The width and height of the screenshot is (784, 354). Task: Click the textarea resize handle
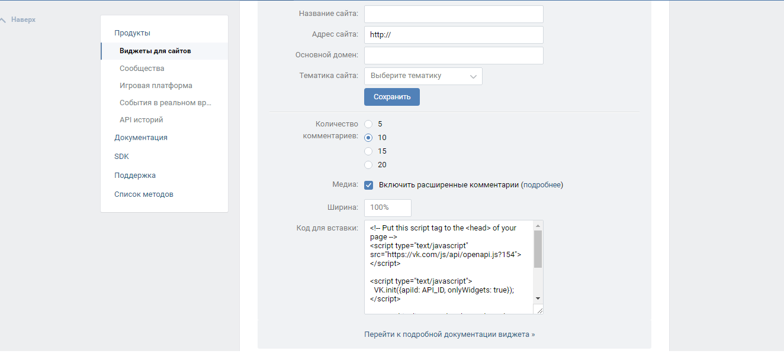[x=538, y=310]
